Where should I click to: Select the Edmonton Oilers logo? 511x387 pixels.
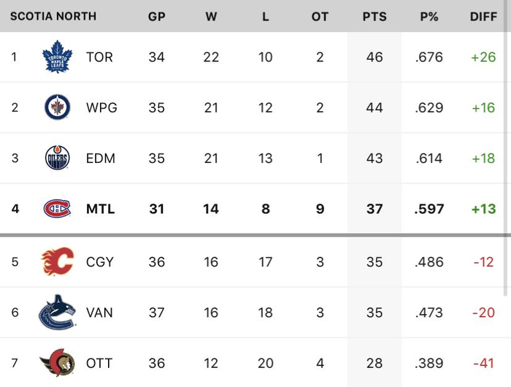(57, 158)
